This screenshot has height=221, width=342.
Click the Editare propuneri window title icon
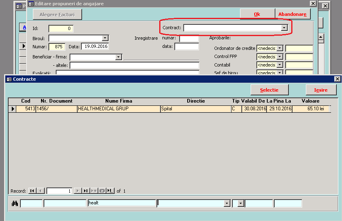(30, 4)
